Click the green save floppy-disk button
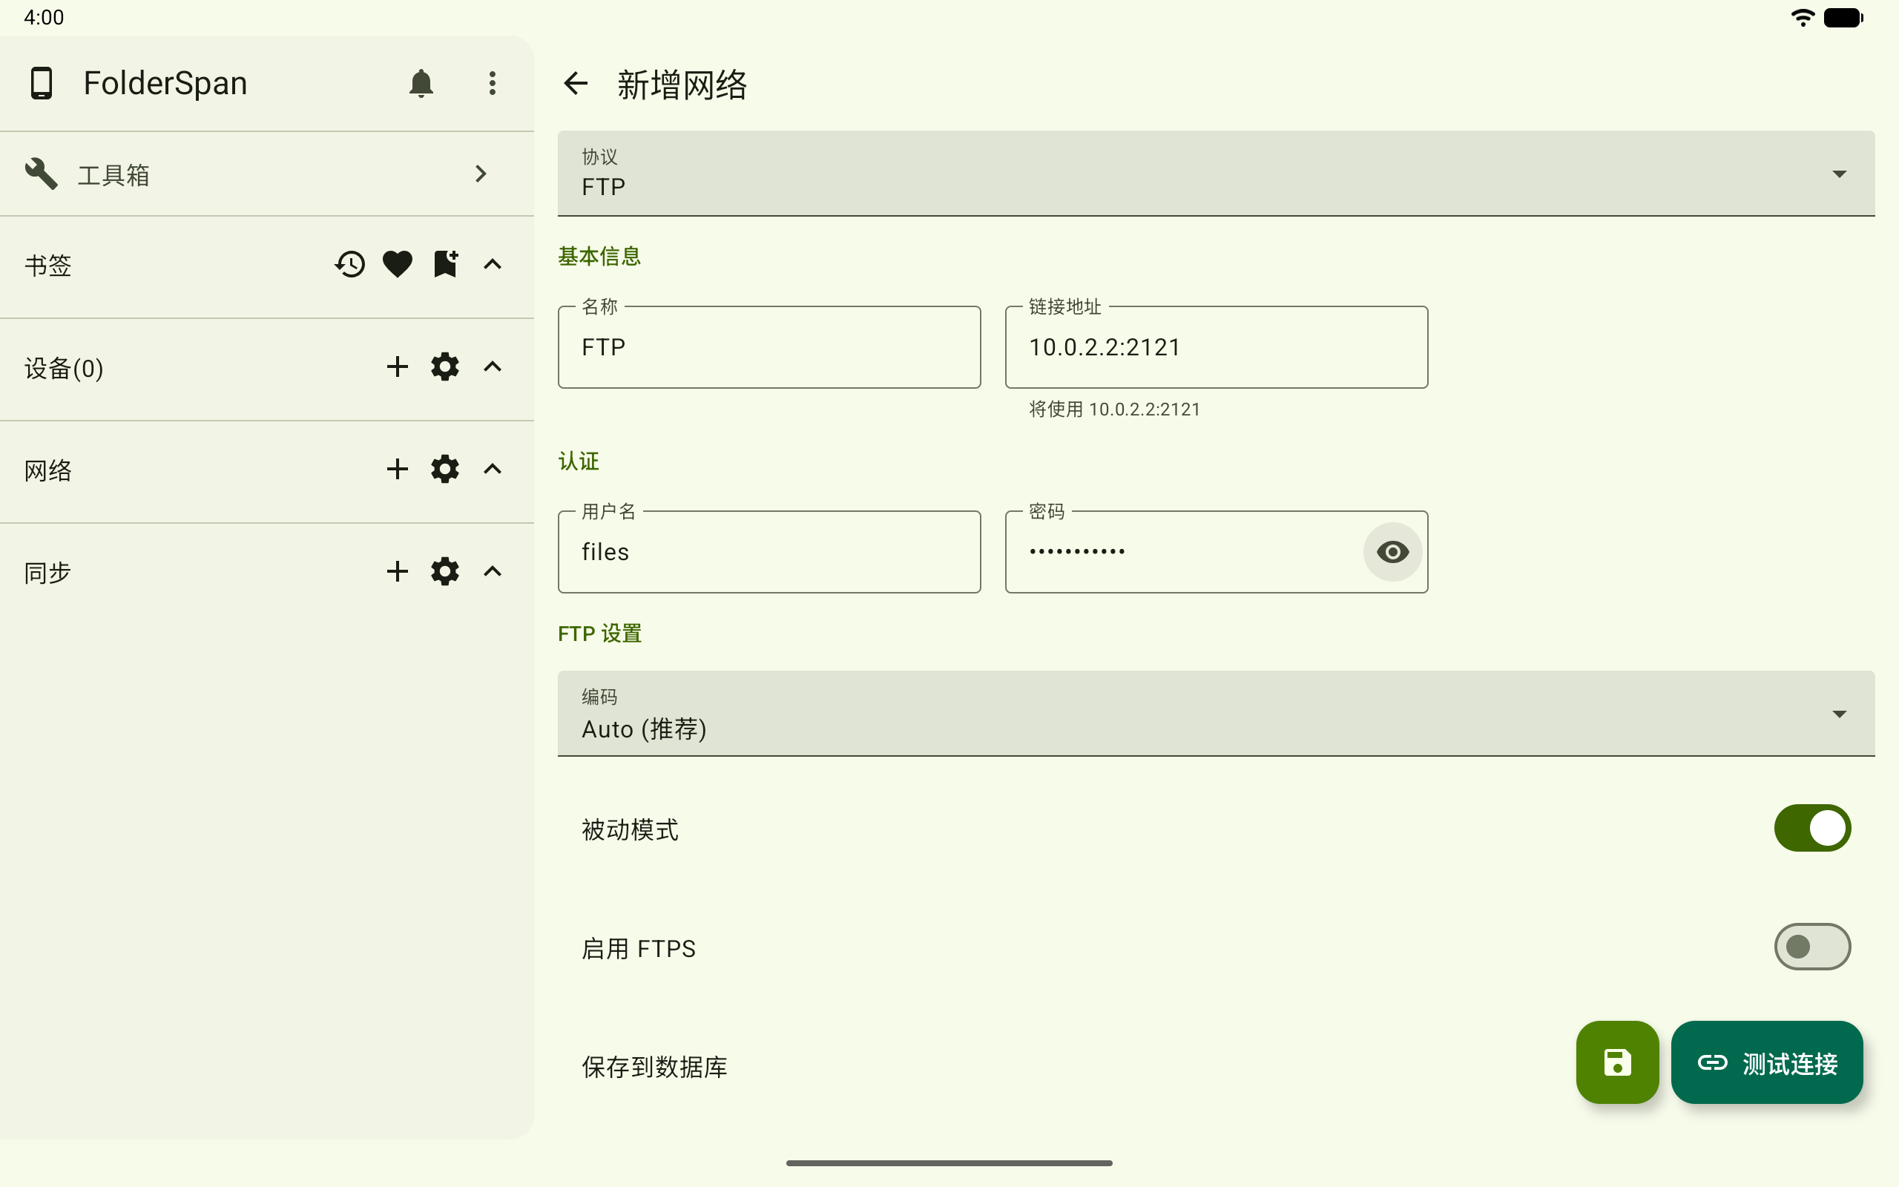The height and width of the screenshot is (1187, 1899). tap(1617, 1062)
